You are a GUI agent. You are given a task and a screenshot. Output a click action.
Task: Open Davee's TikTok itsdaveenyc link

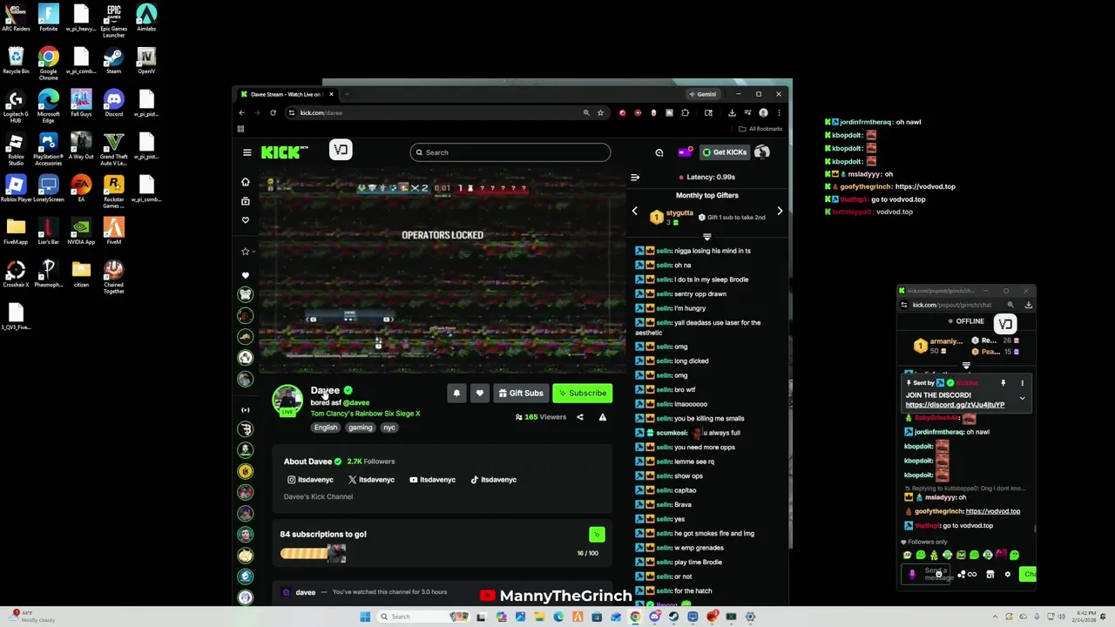point(493,480)
